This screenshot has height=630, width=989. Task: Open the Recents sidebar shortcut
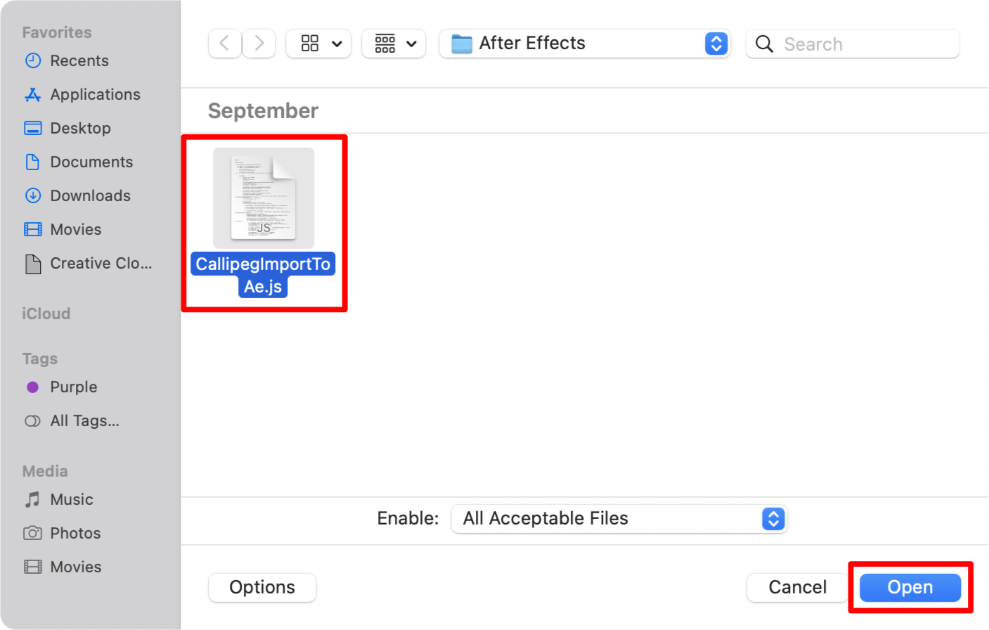[79, 60]
